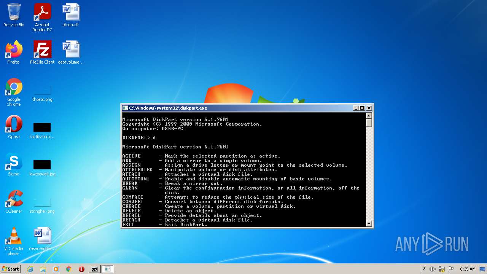Select the debtvolume document on desktop
This screenshot has height=274, width=487.
[71, 53]
